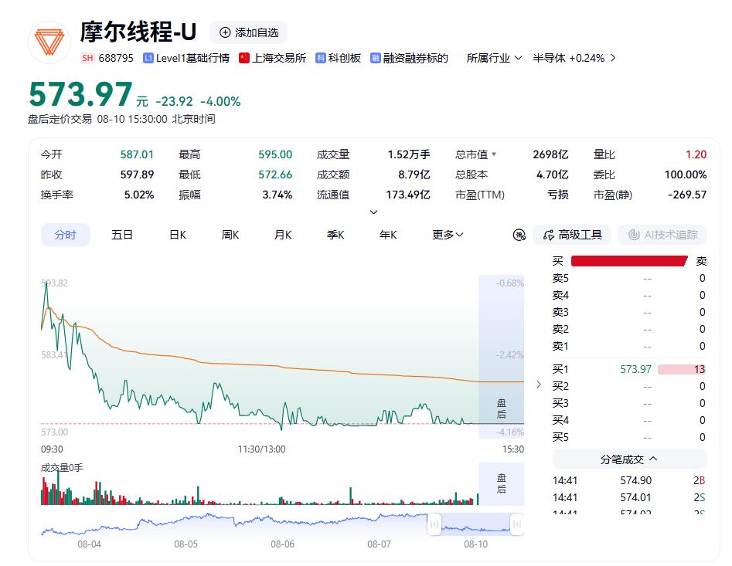Screen dimensions: 732x566
Task: Click the 14:41 574.90 trade row
Action: (x=629, y=480)
